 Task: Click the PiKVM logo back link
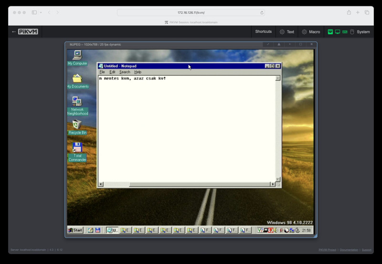(x=25, y=31)
